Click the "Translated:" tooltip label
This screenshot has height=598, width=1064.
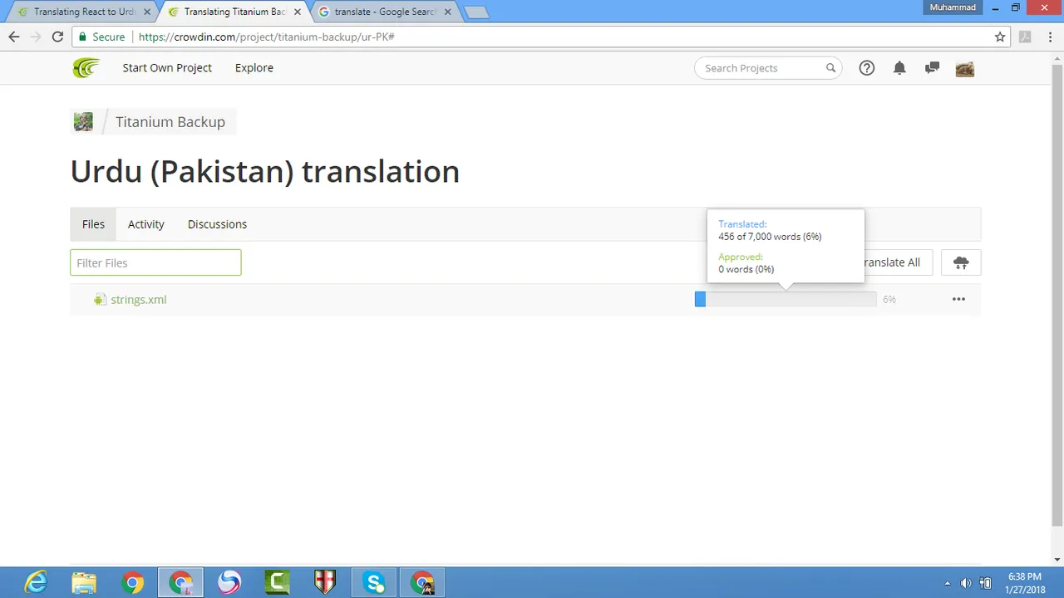click(742, 224)
